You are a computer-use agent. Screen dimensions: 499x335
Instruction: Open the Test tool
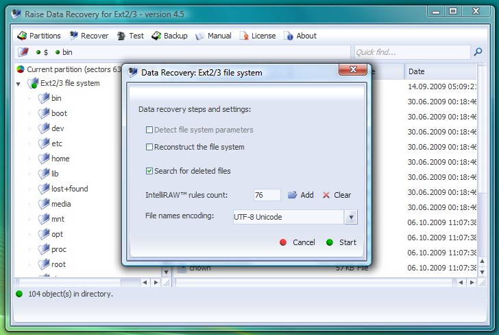pyautogui.click(x=130, y=36)
